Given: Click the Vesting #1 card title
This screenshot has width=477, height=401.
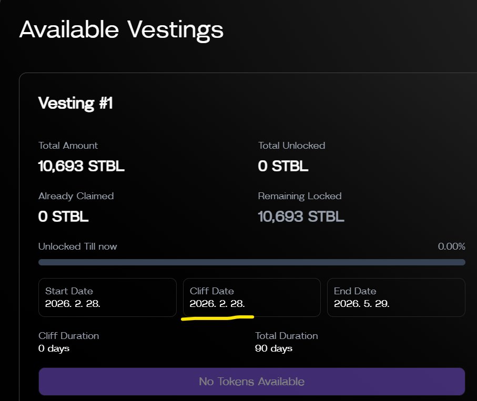Looking at the screenshot, I should pyautogui.click(x=76, y=103).
